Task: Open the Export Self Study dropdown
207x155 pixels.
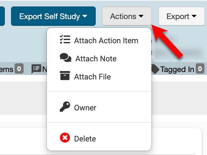Action: (53, 16)
